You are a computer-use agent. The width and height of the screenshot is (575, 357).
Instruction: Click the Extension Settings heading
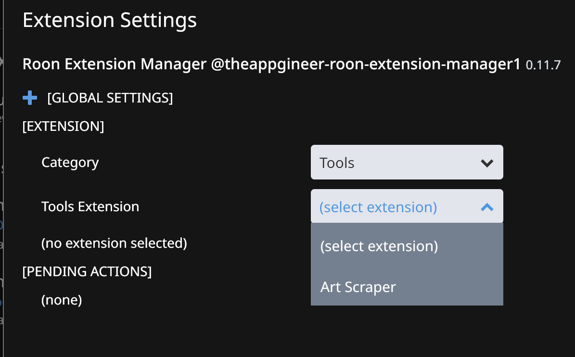[110, 20]
